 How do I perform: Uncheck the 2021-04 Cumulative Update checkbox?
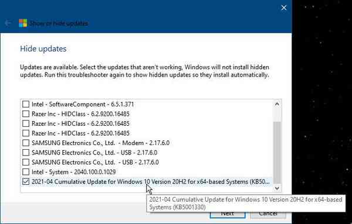[x=26, y=181]
